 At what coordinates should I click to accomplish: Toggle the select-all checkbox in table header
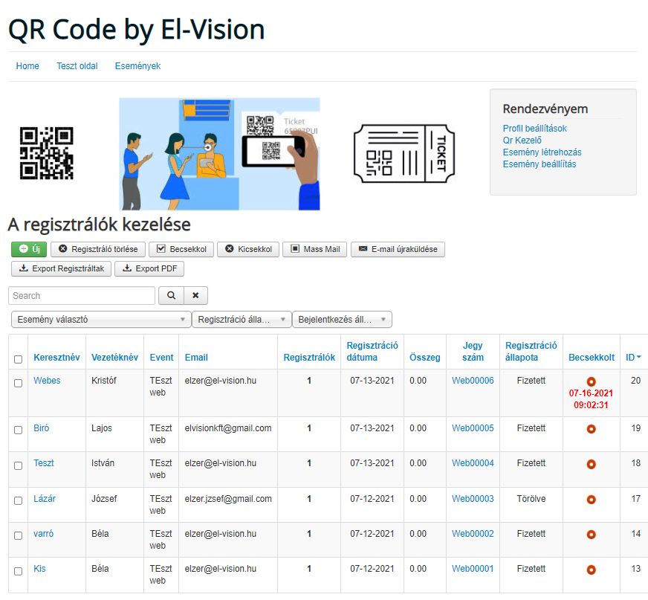tap(18, 359)
